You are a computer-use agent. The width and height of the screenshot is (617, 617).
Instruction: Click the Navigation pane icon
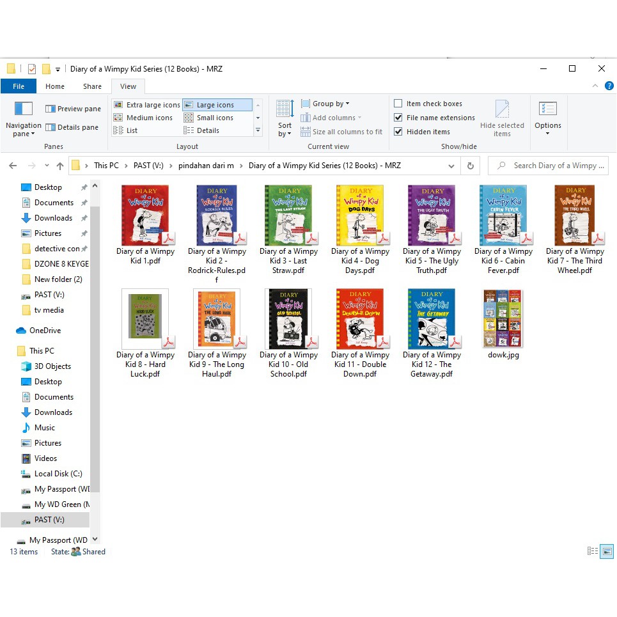coord(24,109)
